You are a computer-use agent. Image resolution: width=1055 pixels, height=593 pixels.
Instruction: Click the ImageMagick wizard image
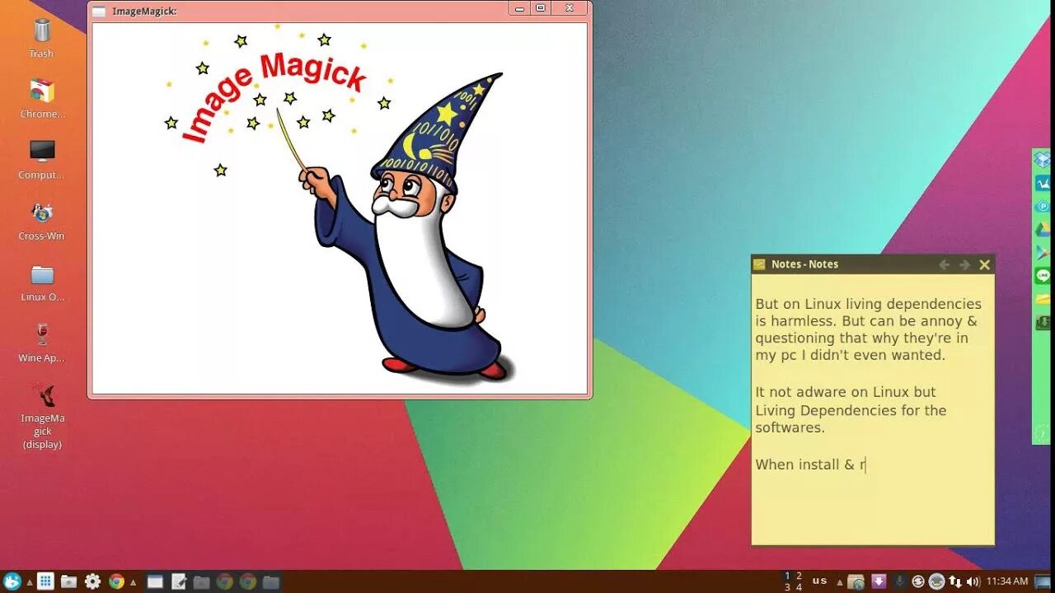pyautogui.click(x=340, y=208)
